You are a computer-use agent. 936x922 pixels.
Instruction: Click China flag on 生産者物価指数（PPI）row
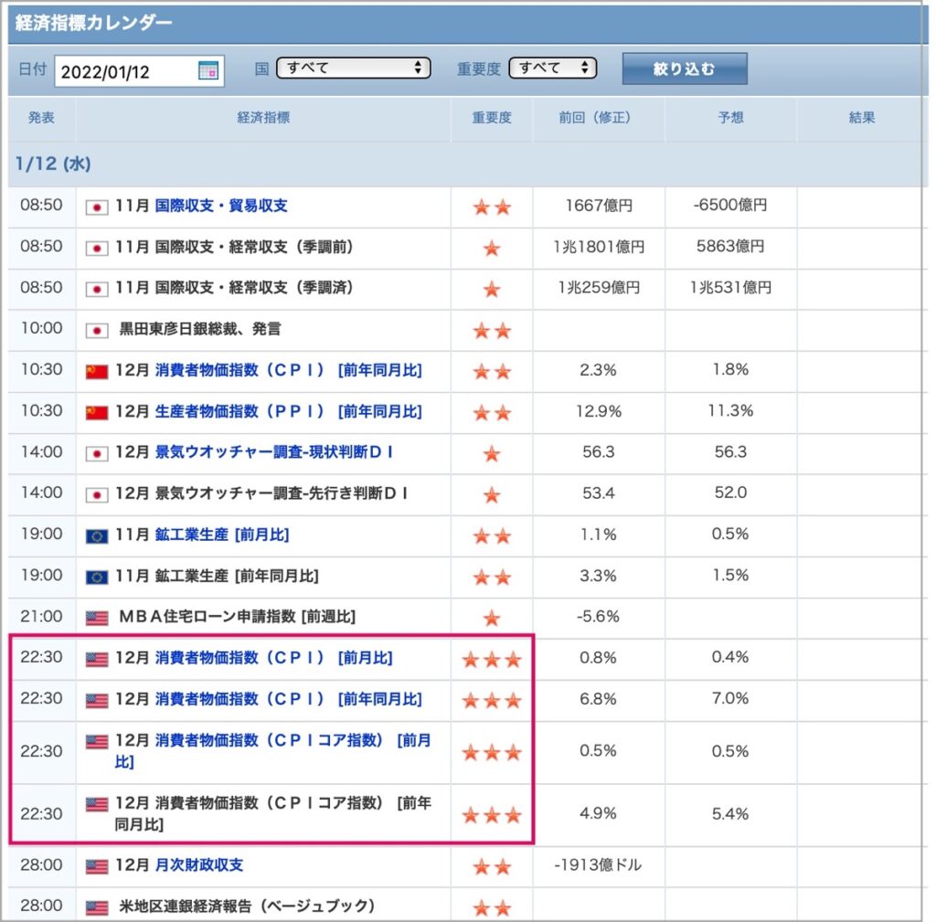(x=97, y=412)
